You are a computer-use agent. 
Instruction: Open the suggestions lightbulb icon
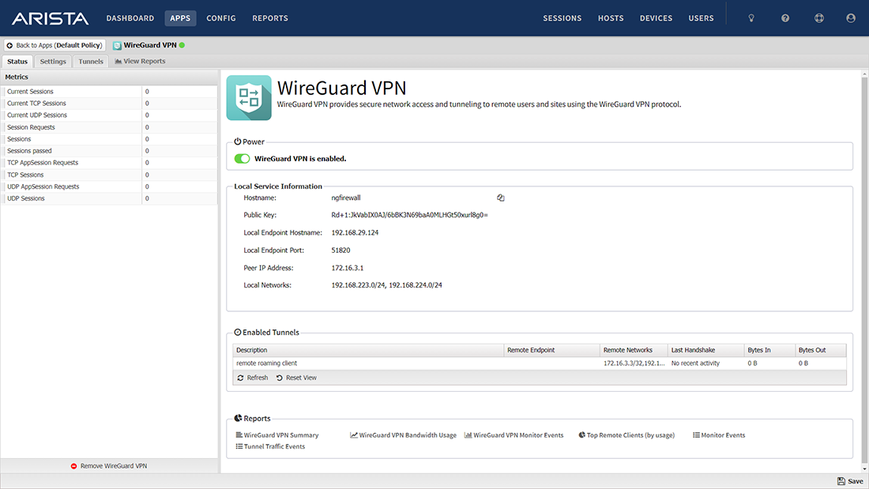[751, 18]
